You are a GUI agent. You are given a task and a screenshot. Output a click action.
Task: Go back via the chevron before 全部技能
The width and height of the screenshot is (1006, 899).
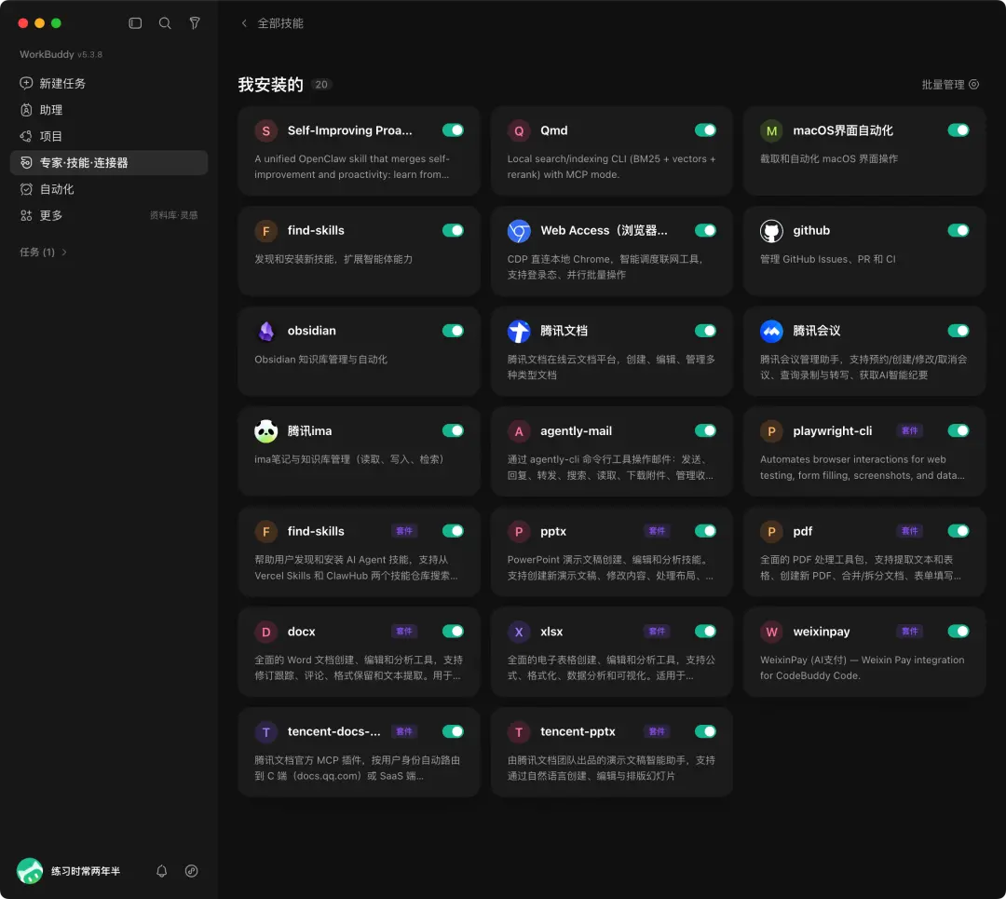click(x=244, y=23)
